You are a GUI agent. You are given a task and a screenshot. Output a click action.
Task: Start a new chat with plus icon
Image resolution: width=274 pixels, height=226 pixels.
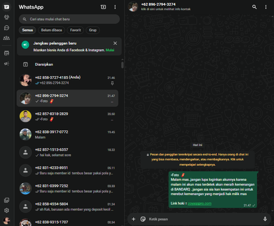pos(103,7)
